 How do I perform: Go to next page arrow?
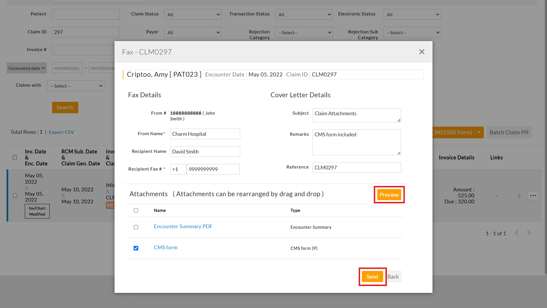[x=529, y=233]
